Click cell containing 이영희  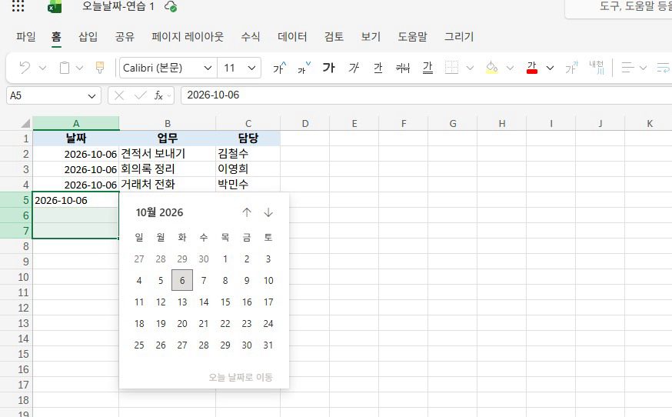click(x=248, y=169)
